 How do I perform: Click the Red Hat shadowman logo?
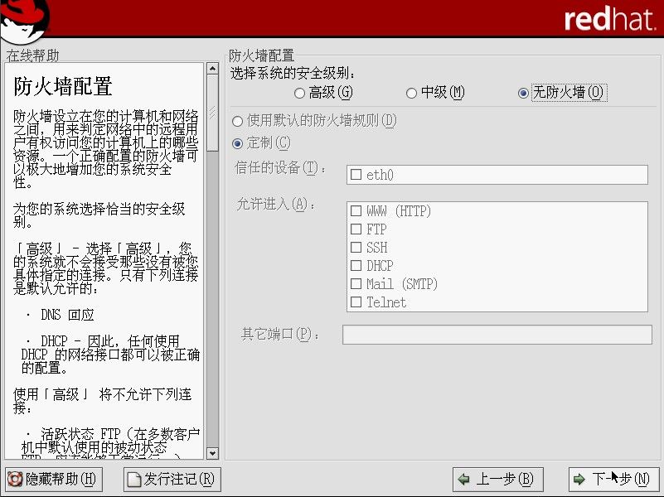(x=25, y=18)
